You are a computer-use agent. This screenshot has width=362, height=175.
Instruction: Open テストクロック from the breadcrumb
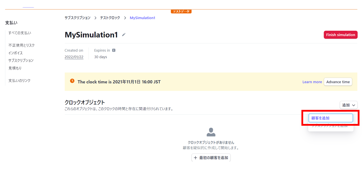pos(110,18)
